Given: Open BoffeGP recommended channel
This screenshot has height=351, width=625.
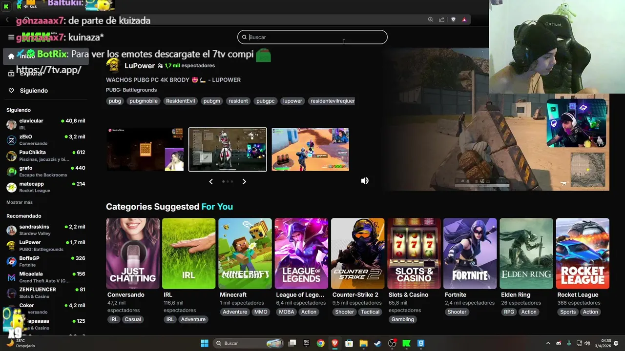Looking at the screenshot, I should (x=45, y=261).
